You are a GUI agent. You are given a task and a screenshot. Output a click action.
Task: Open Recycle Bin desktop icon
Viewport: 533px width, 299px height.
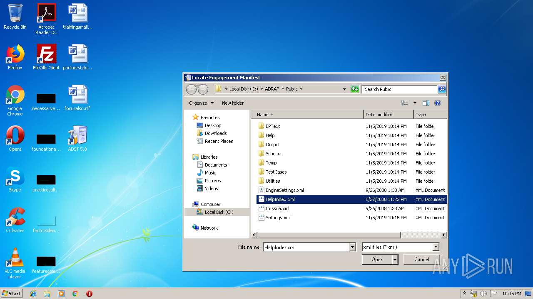click(15, 17)
